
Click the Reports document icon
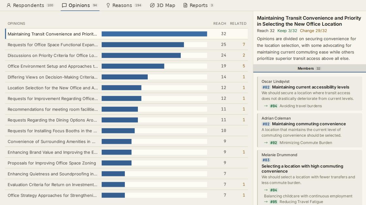click(x=185, y=5)
